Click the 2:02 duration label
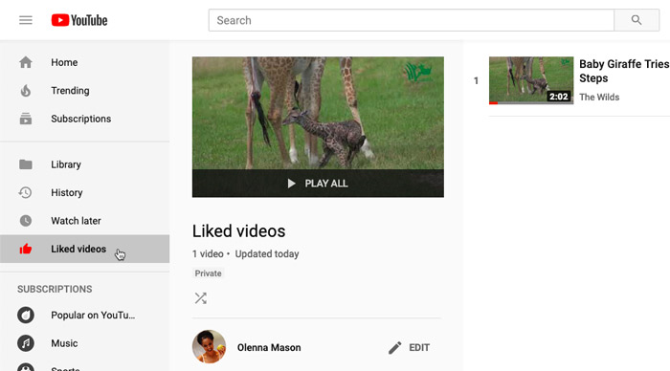This screenshot has height=371, width=670. coord(558,97)
